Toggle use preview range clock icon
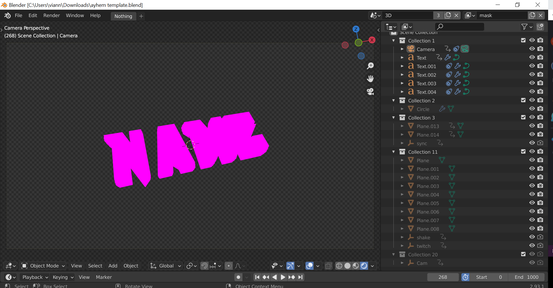The image size is (553, 288). click(x=465, y=277)
